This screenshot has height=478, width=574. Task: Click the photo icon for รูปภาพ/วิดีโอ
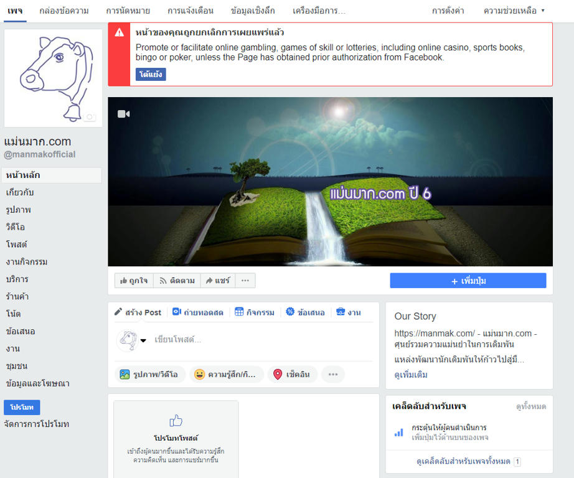125,375
